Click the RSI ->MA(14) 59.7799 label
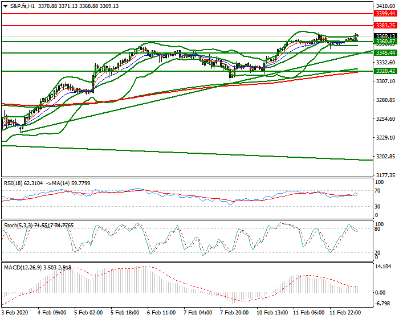399x319 pixels. click(68, 183)
